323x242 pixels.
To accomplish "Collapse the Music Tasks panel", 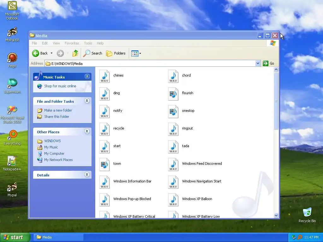I will [87, 77].
